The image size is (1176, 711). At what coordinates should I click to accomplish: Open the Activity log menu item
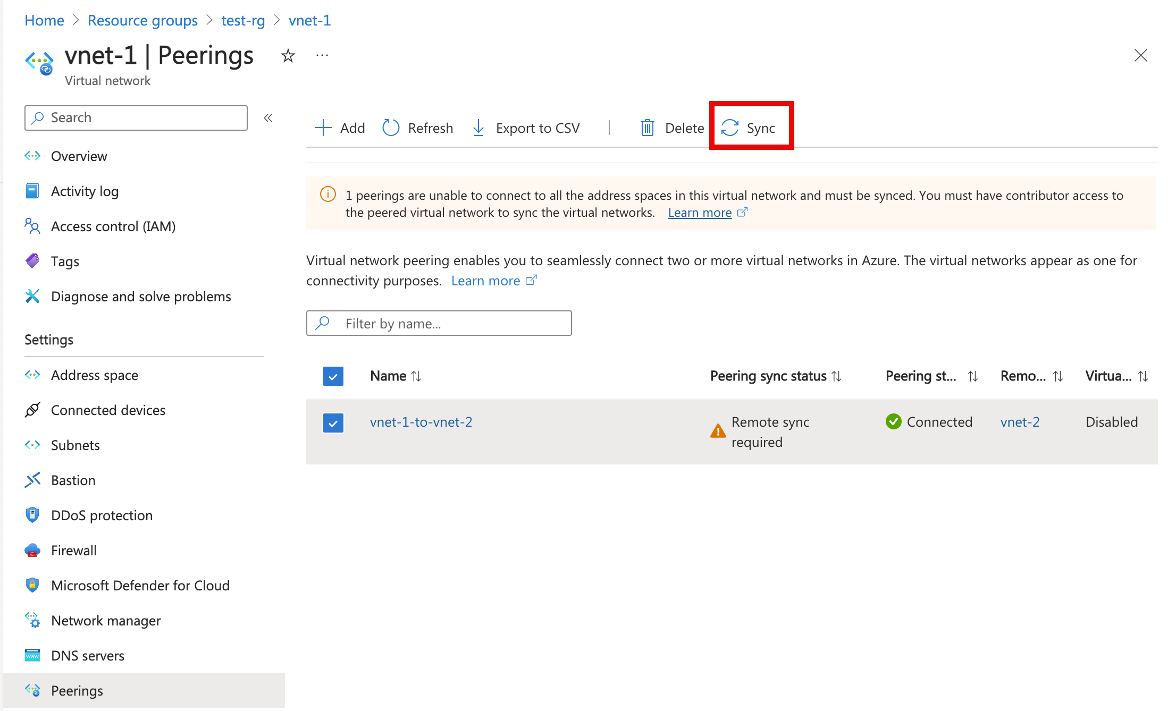pyautogui.click(x=84, y=191)
